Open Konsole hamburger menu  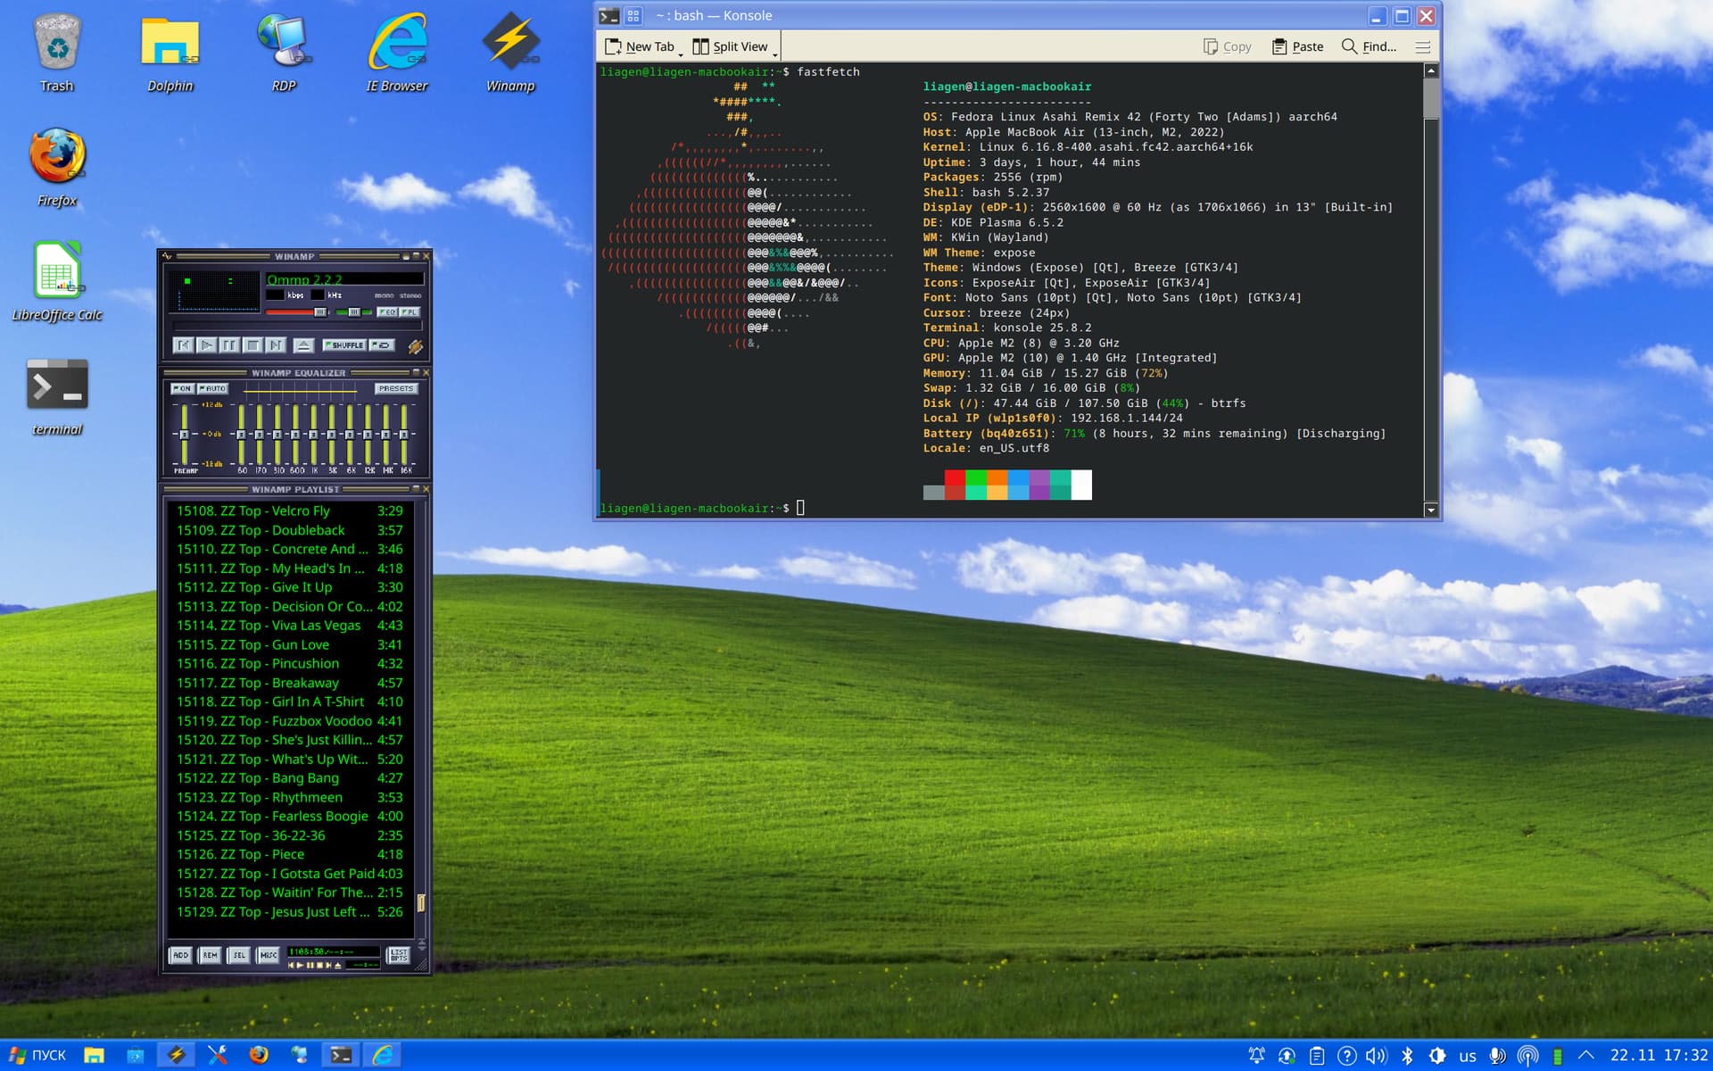tap(1422, 46)
